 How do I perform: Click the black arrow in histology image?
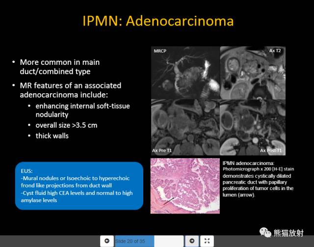[x=169, y=201]
